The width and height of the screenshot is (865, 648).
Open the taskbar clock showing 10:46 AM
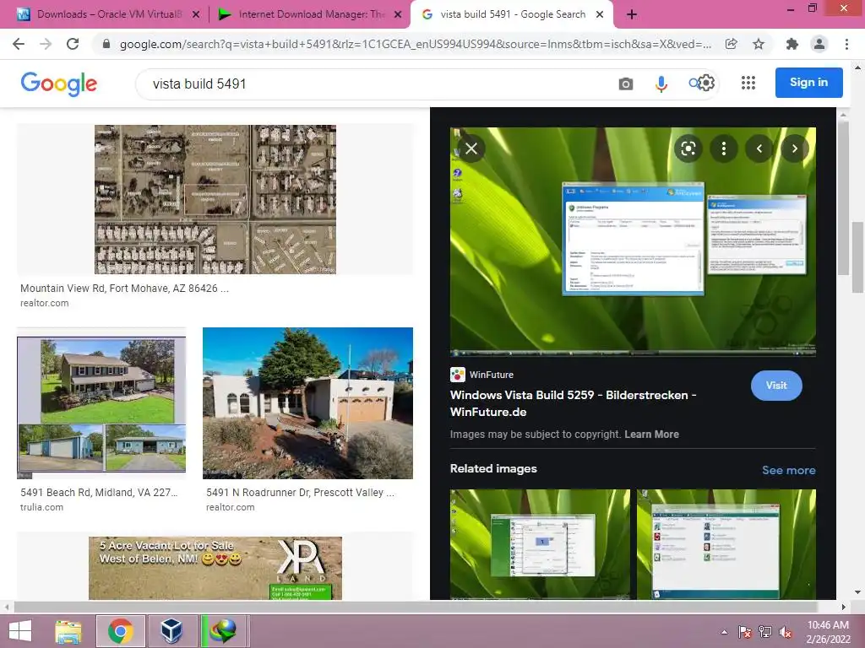pyautogui.click(x=828, y=632)
